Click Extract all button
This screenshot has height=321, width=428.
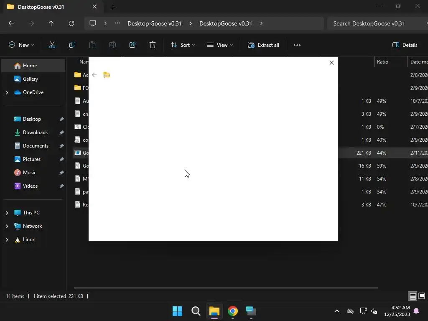(263, 45)
